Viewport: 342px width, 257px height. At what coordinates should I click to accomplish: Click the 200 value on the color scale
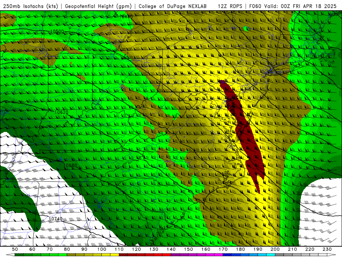(275, 249)
